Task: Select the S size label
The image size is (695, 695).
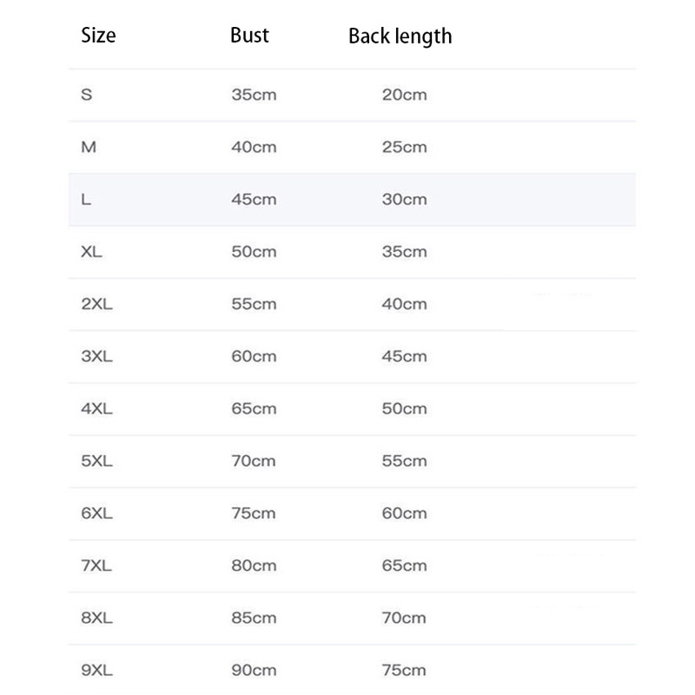Action: [x=86, y=95]
